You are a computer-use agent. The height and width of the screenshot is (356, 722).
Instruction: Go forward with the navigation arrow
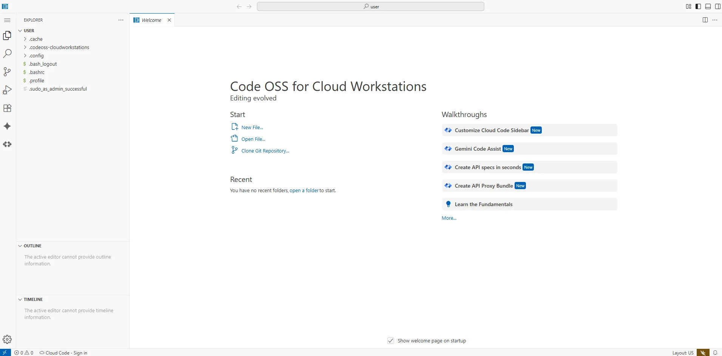click(249, 6)
